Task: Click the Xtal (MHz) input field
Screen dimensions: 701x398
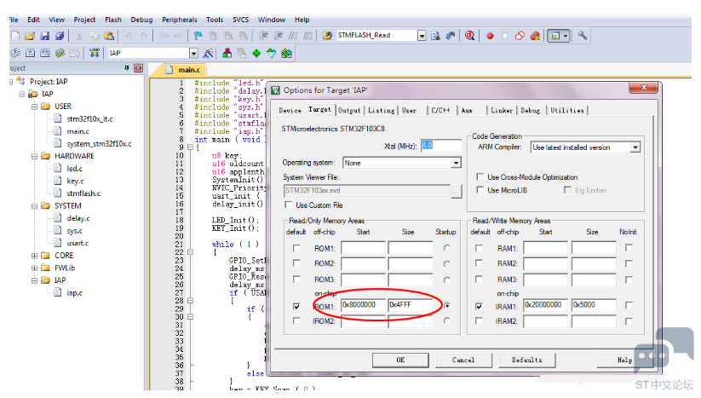Action: (441, 146)
